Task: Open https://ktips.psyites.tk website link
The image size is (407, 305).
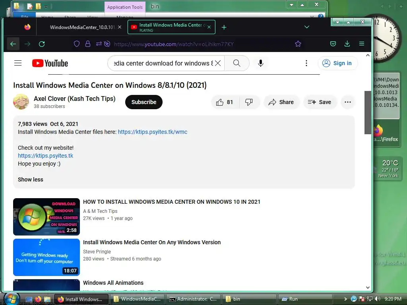Action: coord(45,156)
